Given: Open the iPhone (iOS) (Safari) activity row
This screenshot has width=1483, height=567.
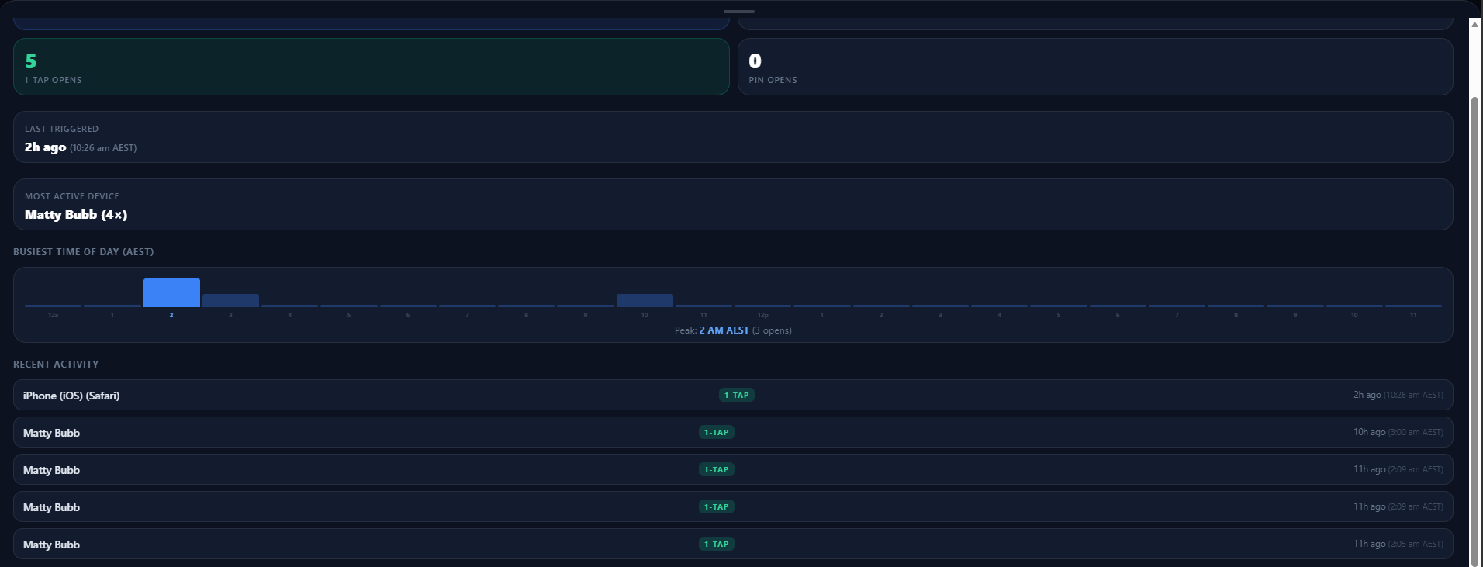Looking at the screenshot, I should click(x=733, y=395).
